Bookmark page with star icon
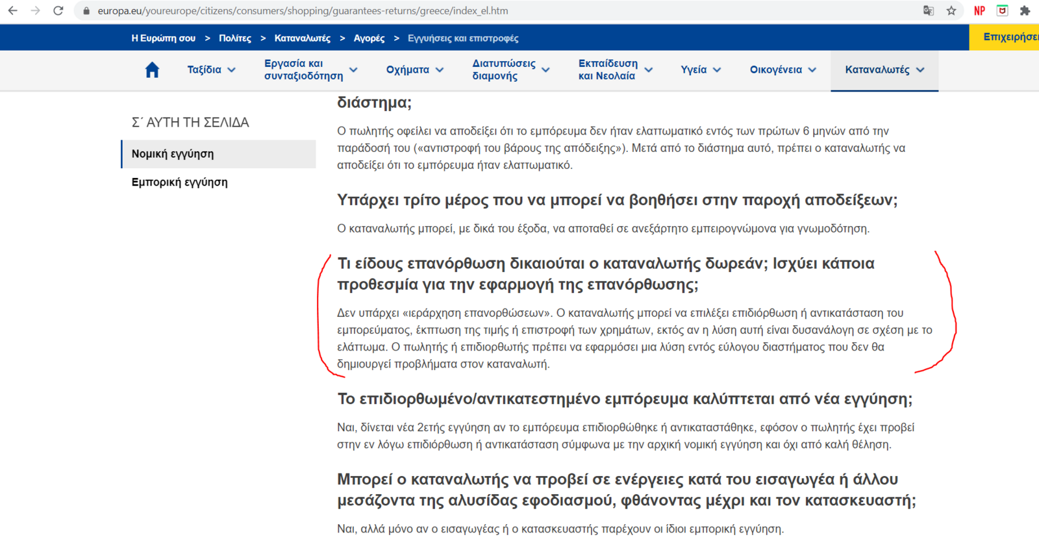1039x552 pixels. click(951, 10)
